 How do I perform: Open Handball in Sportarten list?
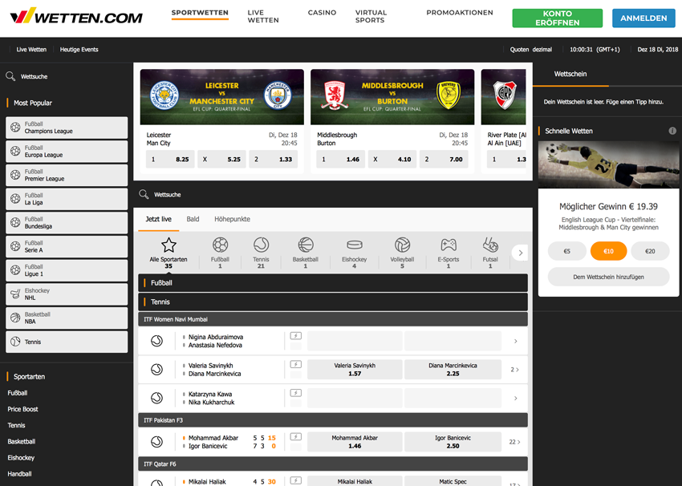pos(19,474)
